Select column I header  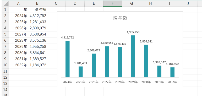coord(169,4)
